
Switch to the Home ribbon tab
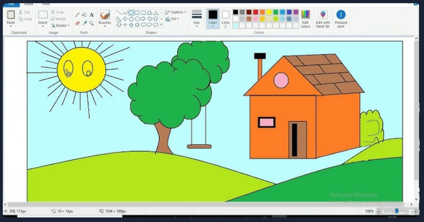(29, 4)
